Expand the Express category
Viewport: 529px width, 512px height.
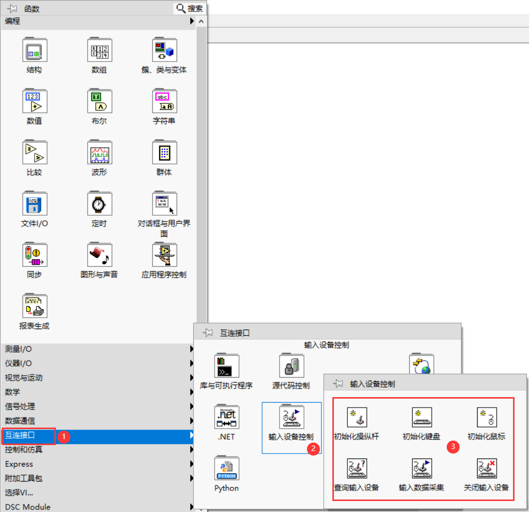[x=98, y=464]
